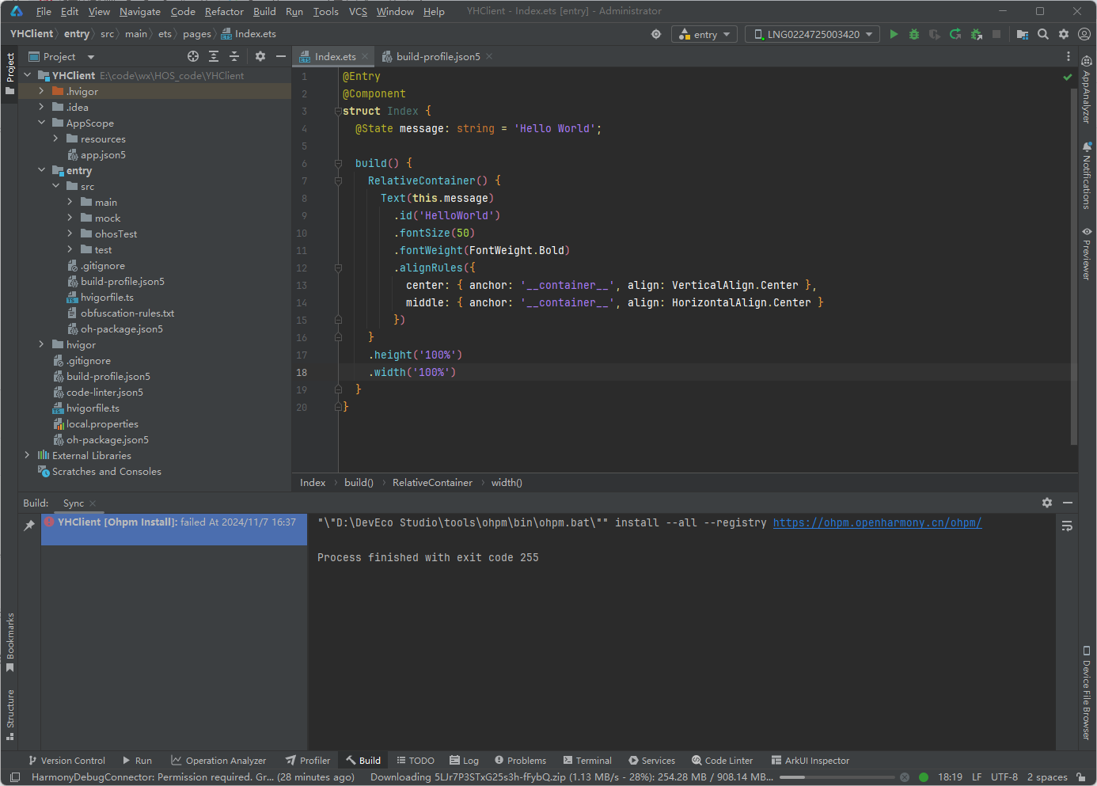Viewport: 1097px width, 786px height.
Task: Collapse all items in the Project panel
Action: [234, 56]
